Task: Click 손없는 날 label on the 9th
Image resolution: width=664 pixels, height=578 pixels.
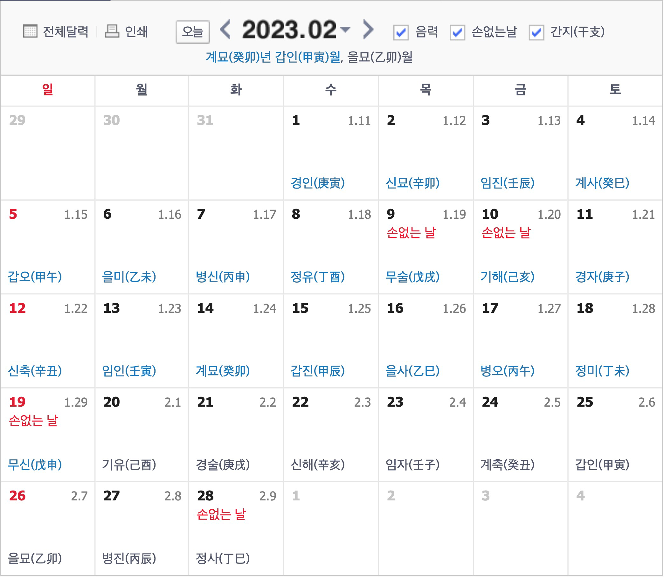Action: 412,232
